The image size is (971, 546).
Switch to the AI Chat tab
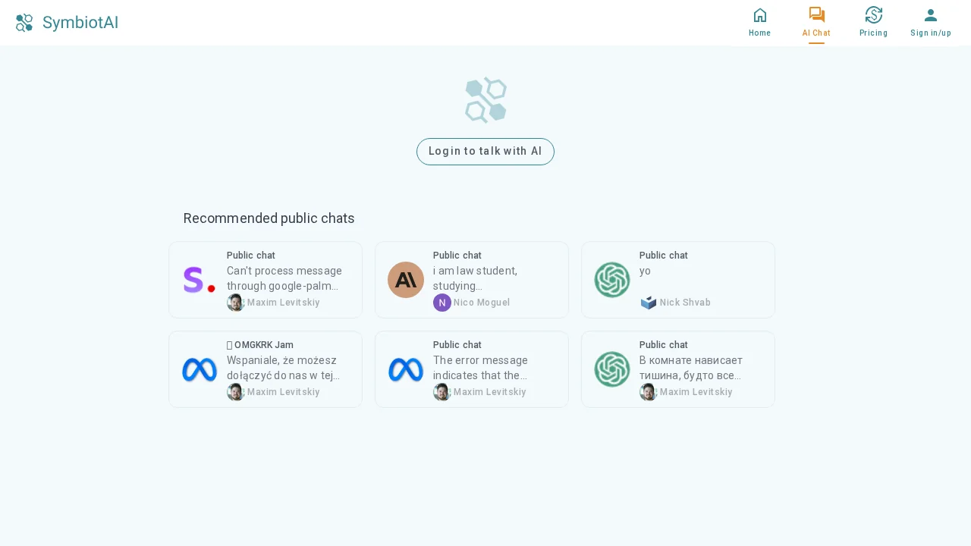click(x=816, y=23)
